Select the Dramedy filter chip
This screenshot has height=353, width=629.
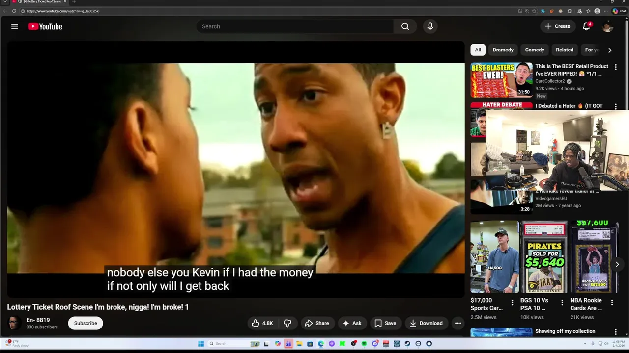click(x=503, y=50)
